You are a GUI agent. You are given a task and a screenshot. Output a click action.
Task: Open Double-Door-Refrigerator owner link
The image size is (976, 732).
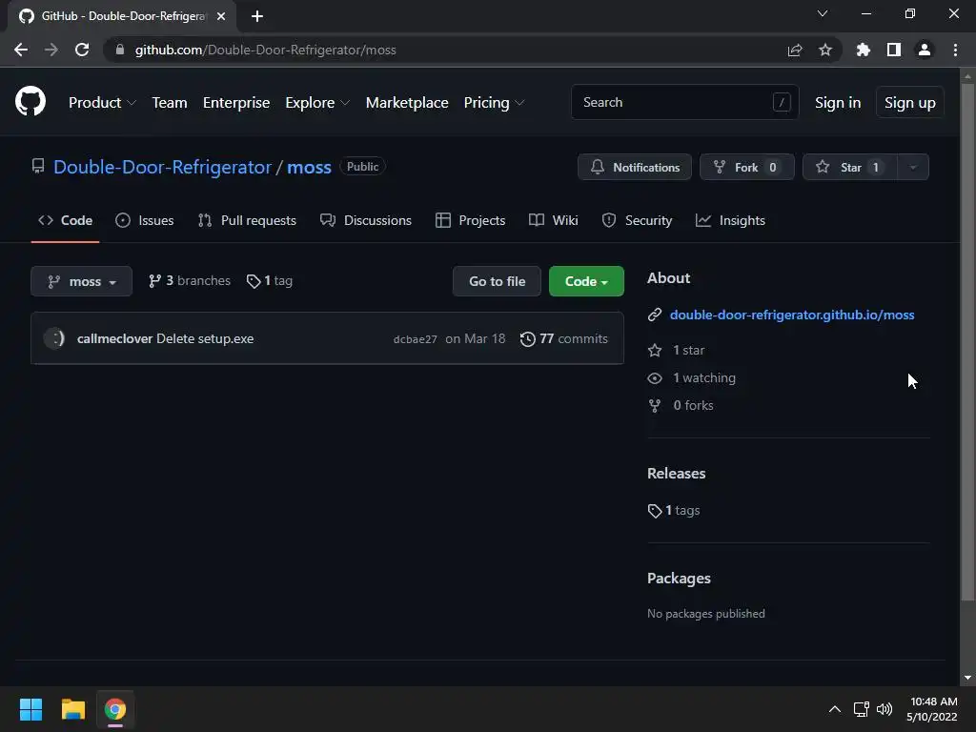coord(162,167)
